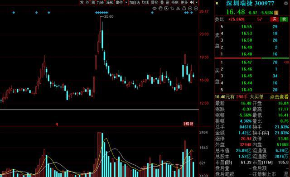Click the red 买 buy button
The width and height of the screenshot is (290, 177).
[275, 19]
